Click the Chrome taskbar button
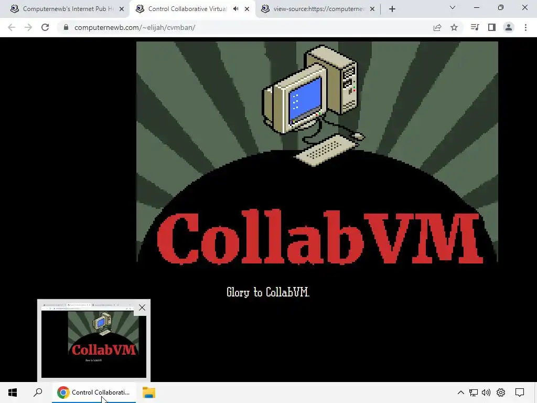 coord(94,393)
